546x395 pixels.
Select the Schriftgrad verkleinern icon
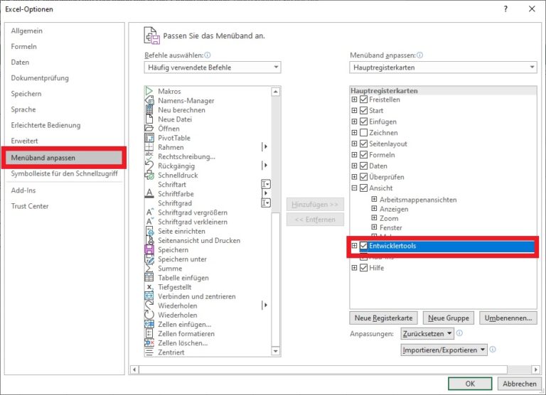150,222
